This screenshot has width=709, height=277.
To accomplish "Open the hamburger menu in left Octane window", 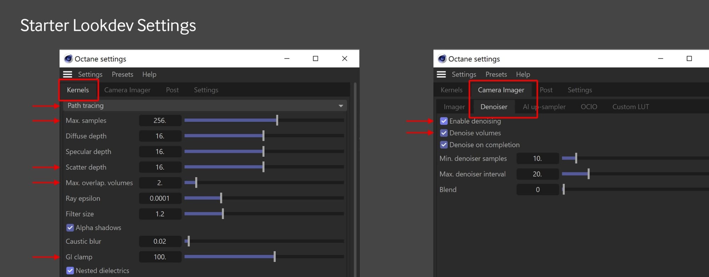I will tap(67, 74).
